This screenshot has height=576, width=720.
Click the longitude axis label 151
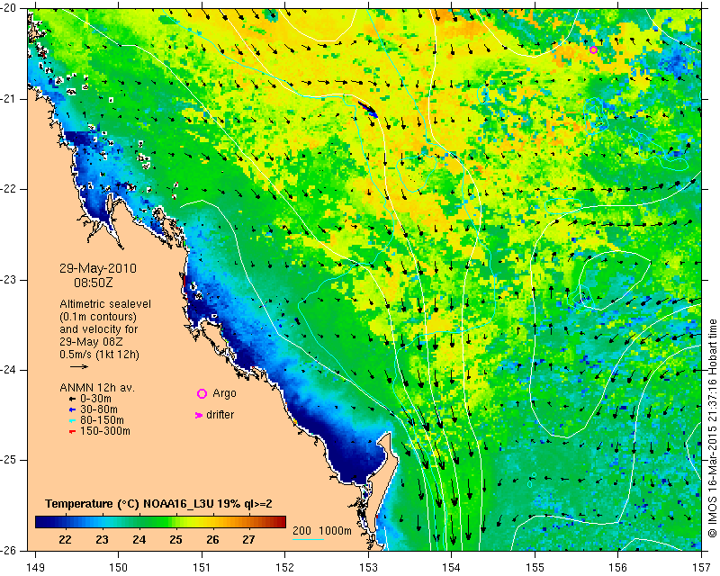point(202,568)
